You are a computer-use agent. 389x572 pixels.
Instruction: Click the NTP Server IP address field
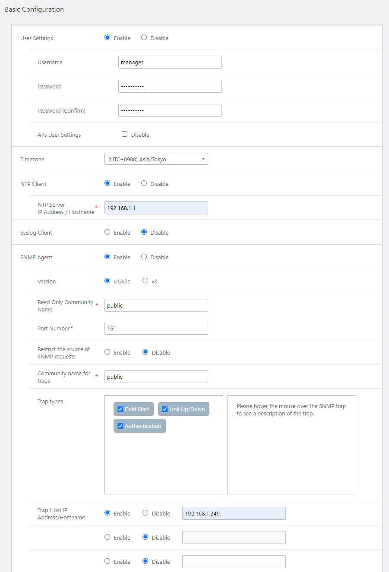(156, 208)
